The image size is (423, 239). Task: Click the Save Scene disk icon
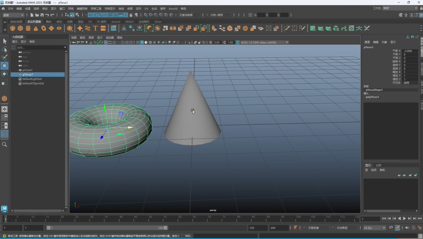point(42,15)
